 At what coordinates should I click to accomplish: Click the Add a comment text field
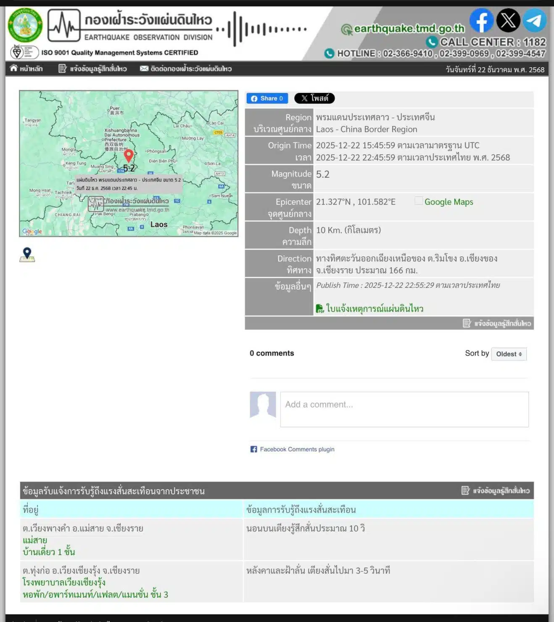(404, 409)
